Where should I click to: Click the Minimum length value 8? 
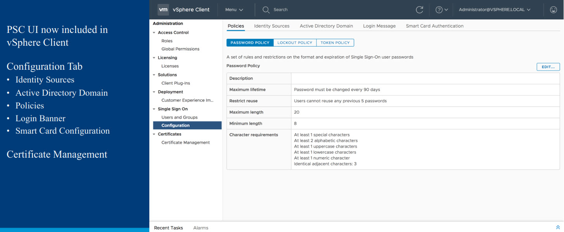295,124
